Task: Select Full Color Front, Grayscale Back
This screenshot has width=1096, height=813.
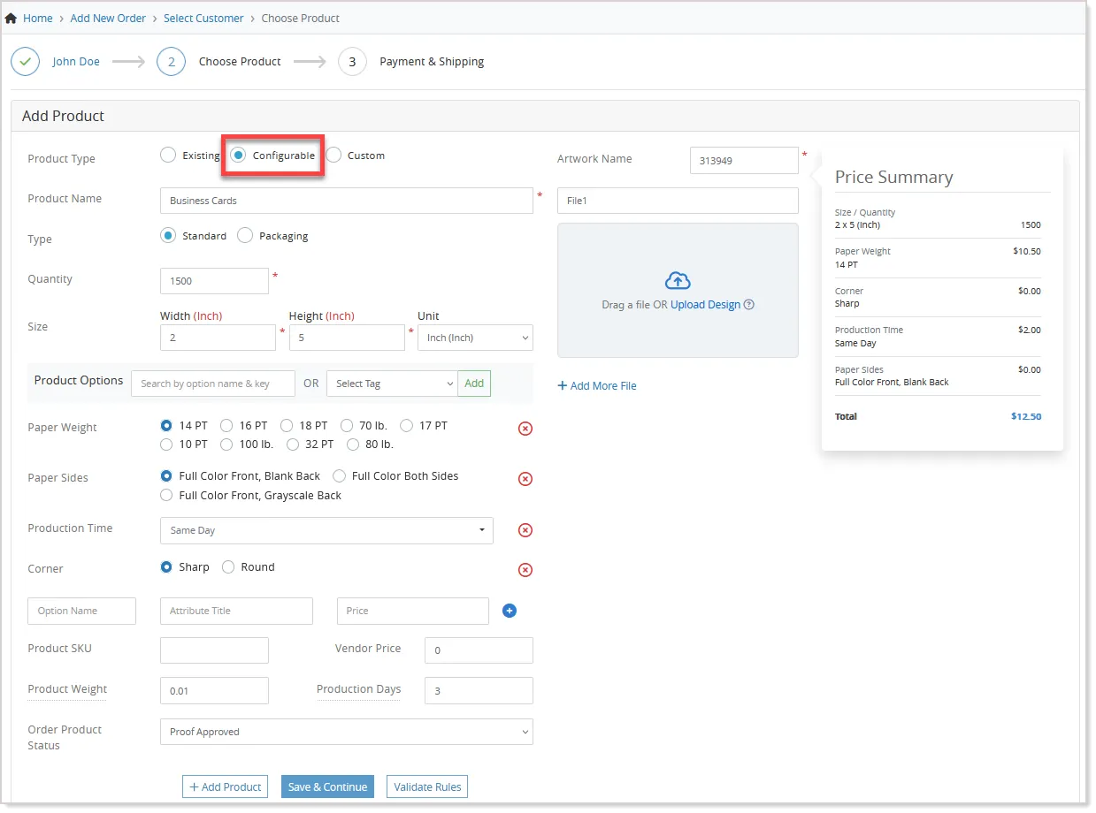Action: (x=166, y=496)
